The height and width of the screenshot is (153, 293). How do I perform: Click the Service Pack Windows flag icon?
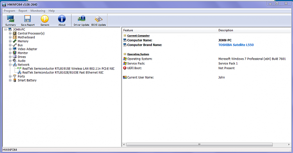coord(125,64)
